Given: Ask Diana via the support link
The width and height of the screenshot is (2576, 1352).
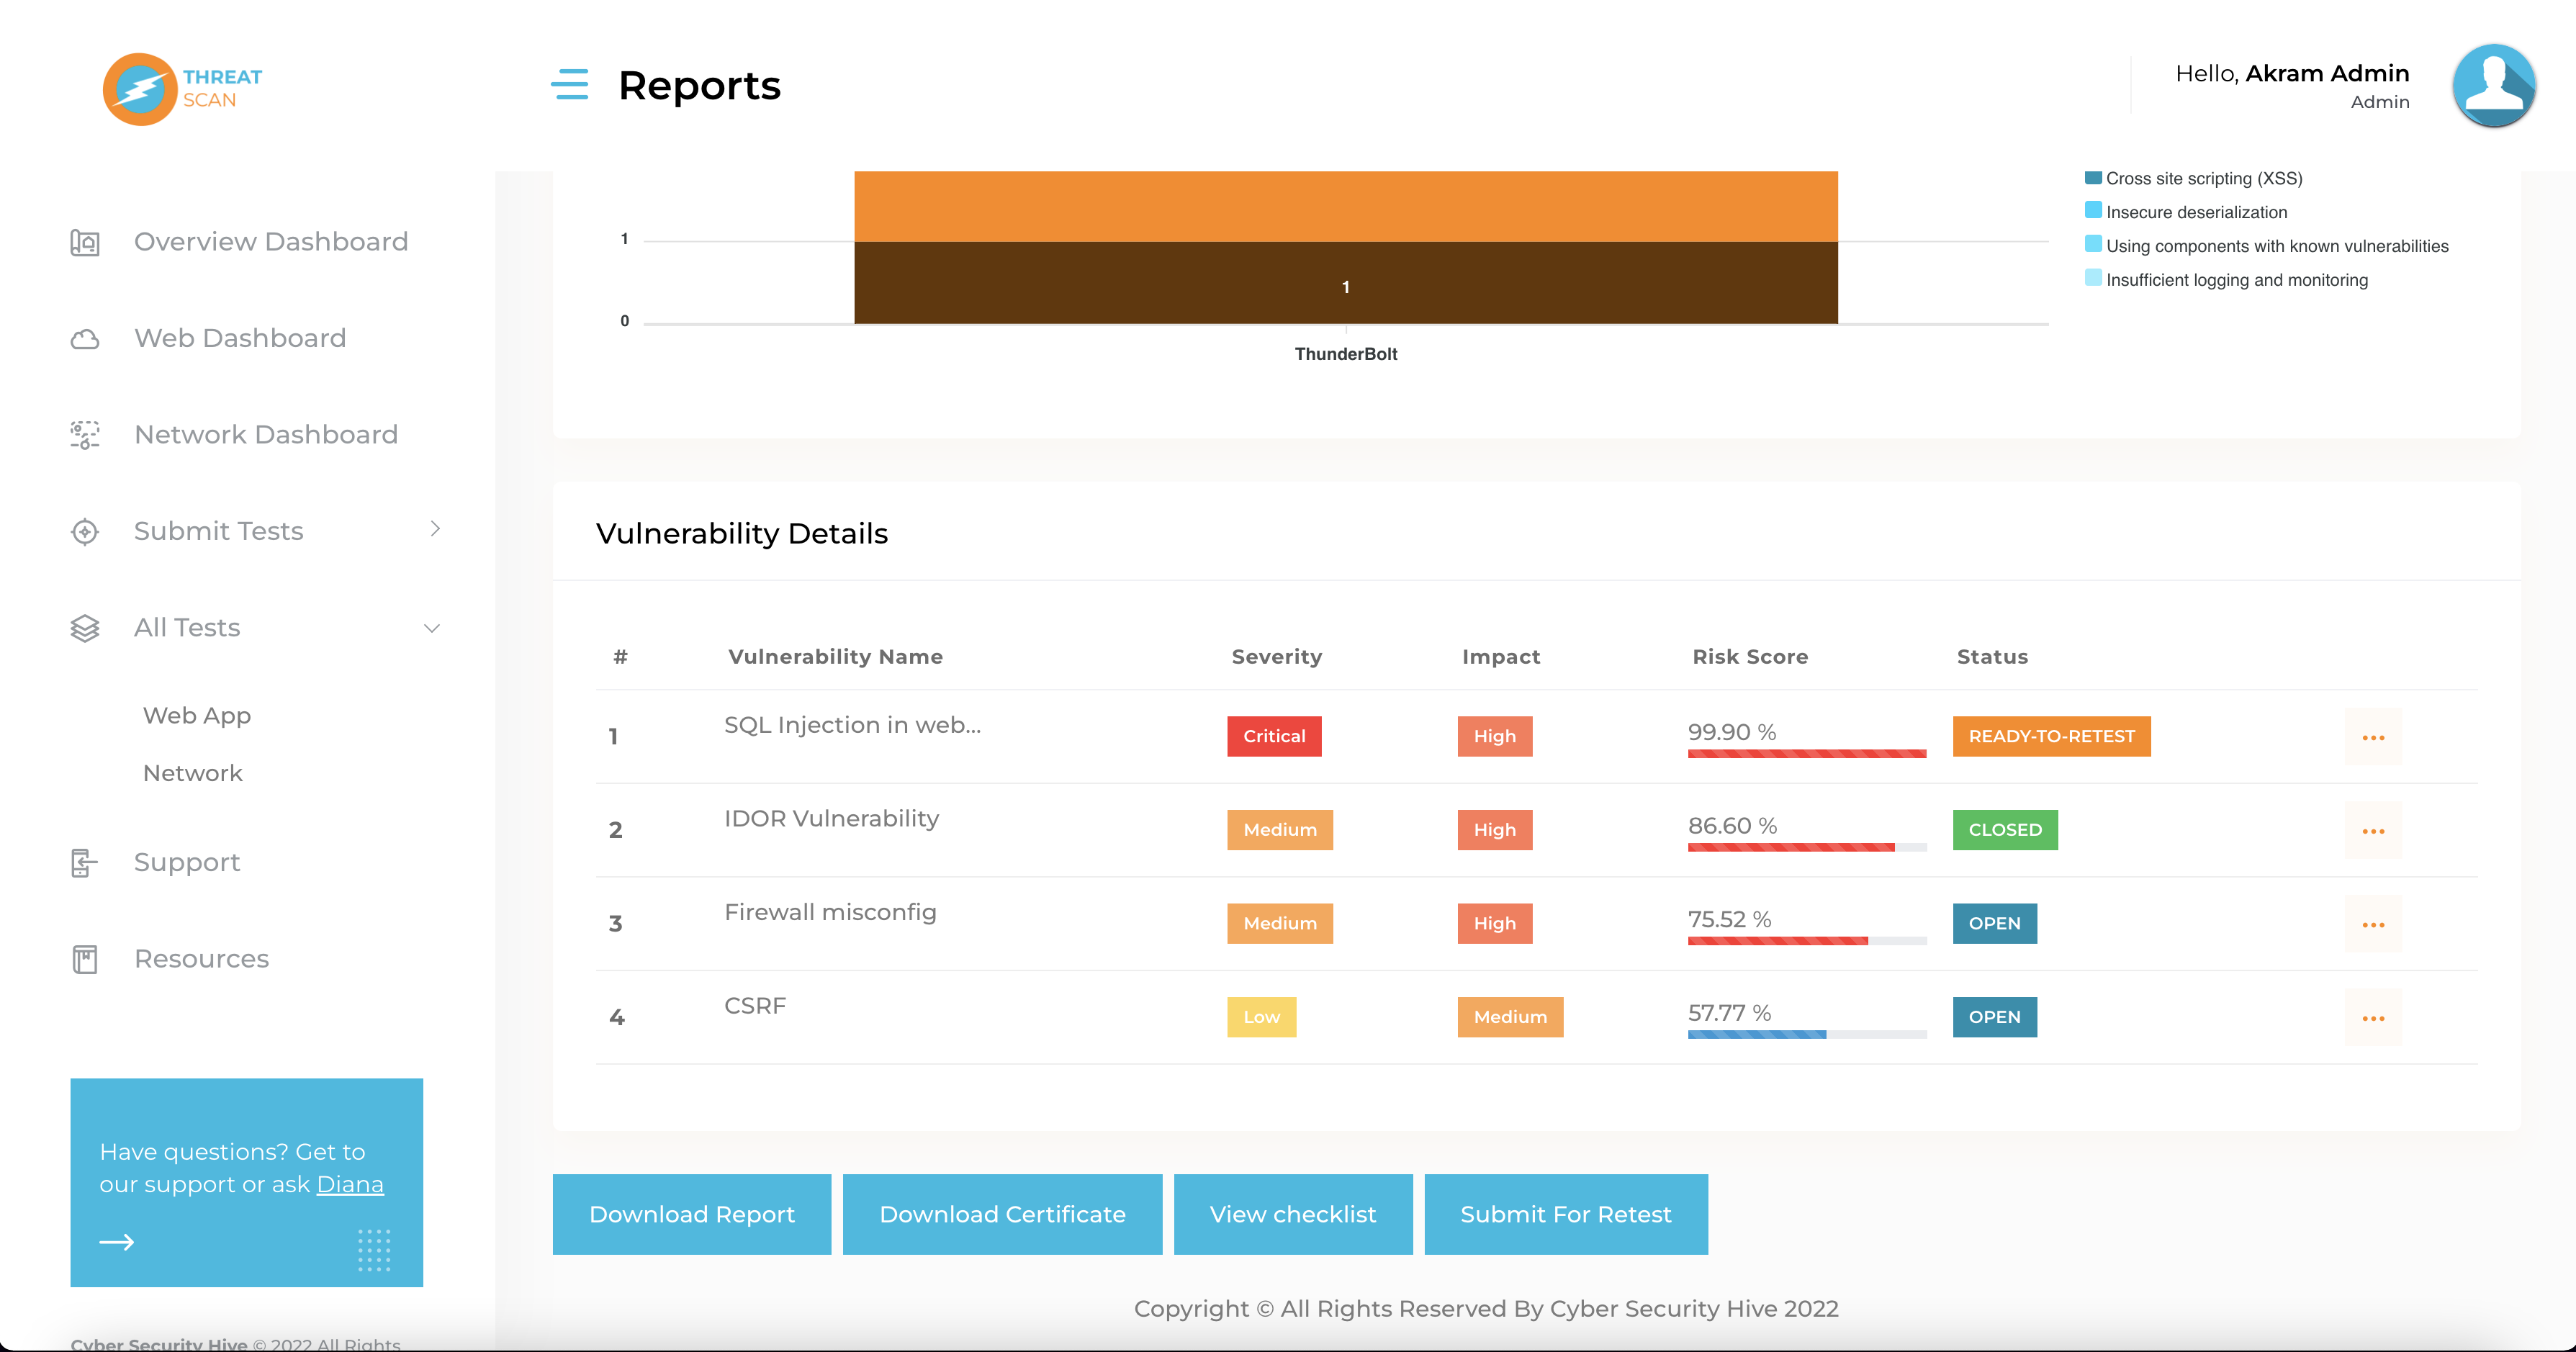Looking at the screenshot, I should point(350,1184).
